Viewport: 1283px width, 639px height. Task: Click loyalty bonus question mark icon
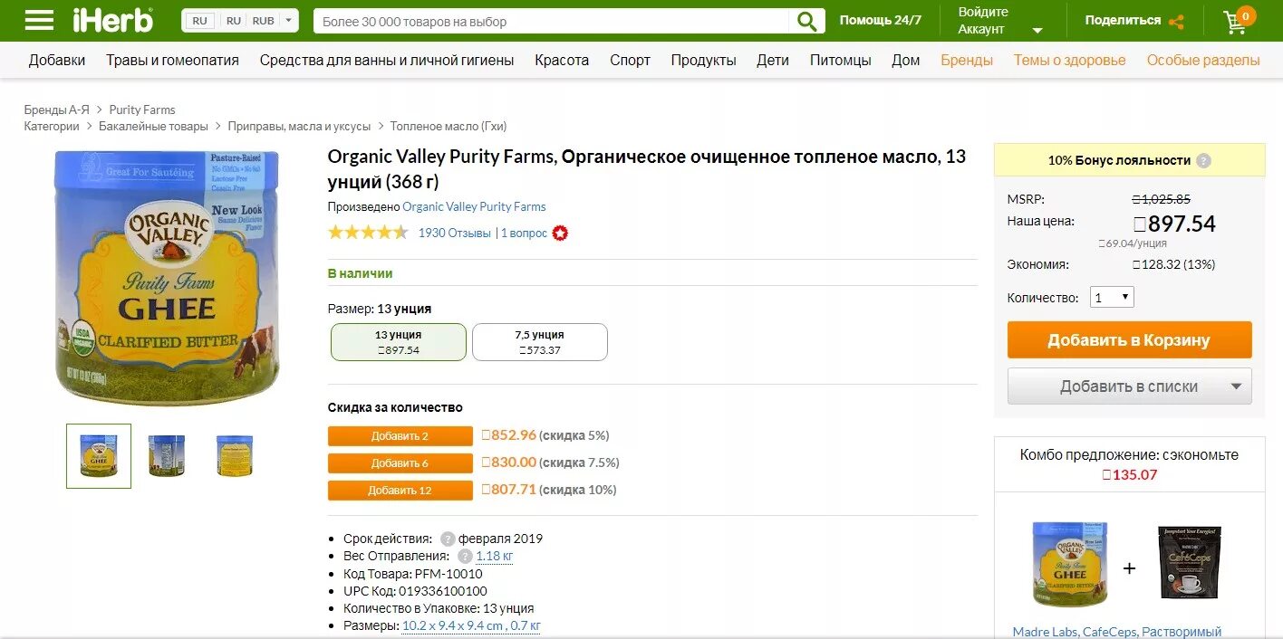pos(1203,161)
